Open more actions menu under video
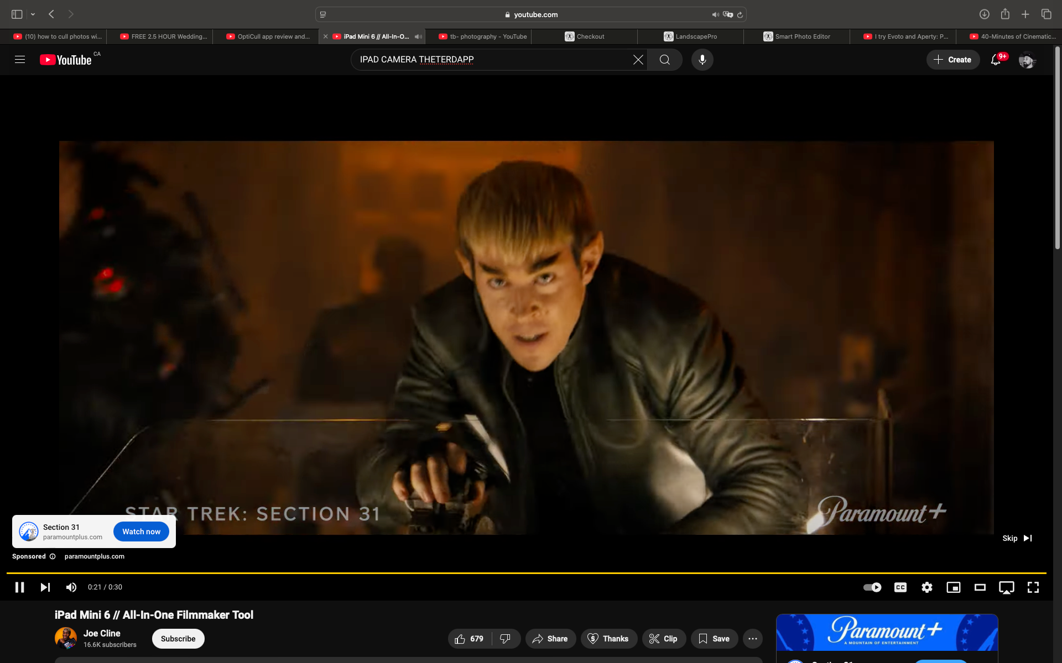 pos(752,639)
